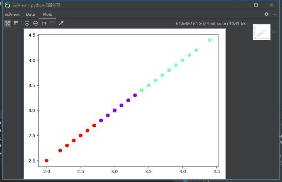This screenshot has width=282, height=182.
Task: Hide the SciView panel with dash icon
Action: click(275, 14)
